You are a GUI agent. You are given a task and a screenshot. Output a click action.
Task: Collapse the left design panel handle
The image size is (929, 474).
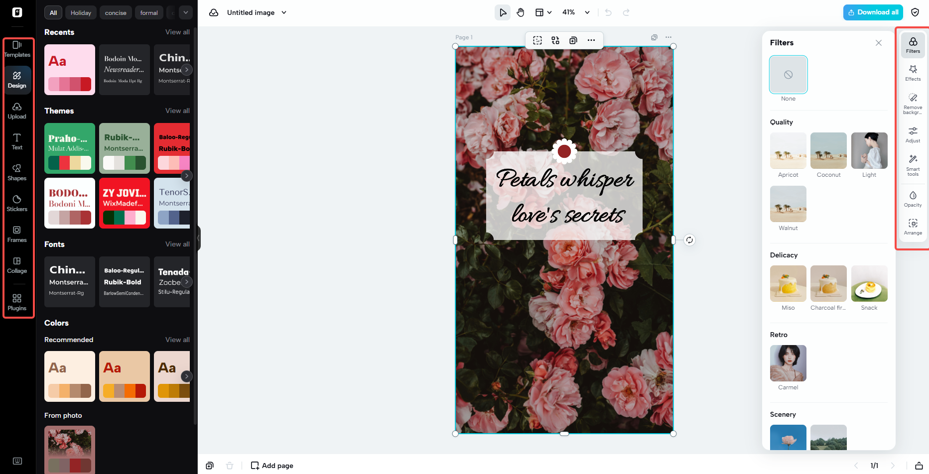pyautogui.click(x=198, y=238)
